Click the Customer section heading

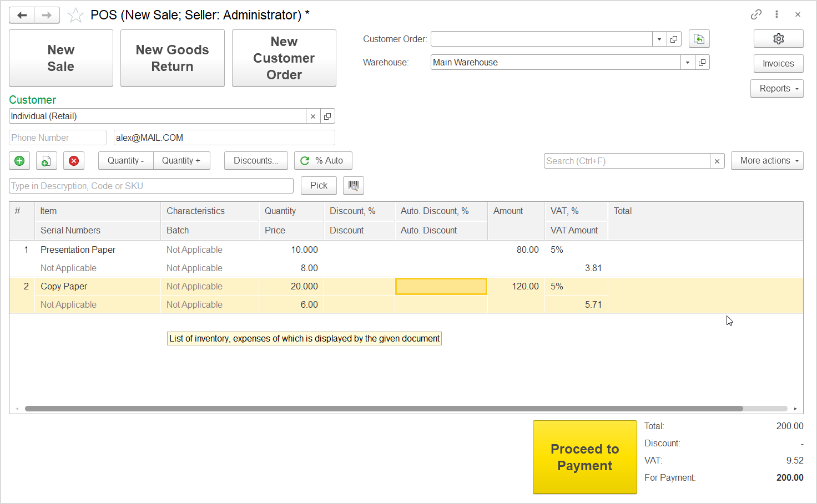[33, 100]
